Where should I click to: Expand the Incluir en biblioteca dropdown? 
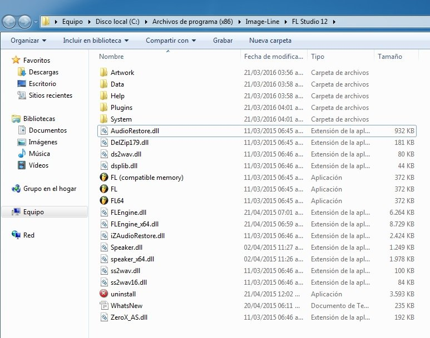pos(95,41)
